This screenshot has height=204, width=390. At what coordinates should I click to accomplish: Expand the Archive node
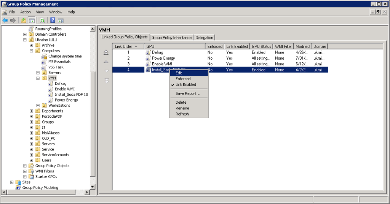pyautogui.click(x=31, y=45)
